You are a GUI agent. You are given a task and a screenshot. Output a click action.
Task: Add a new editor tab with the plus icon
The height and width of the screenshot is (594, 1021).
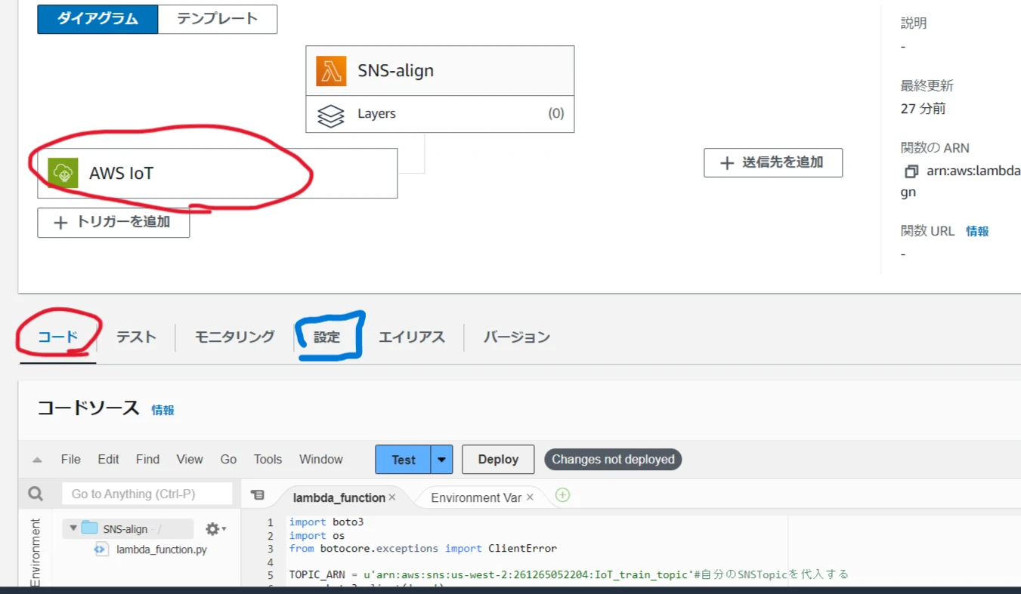click(563, 495)
